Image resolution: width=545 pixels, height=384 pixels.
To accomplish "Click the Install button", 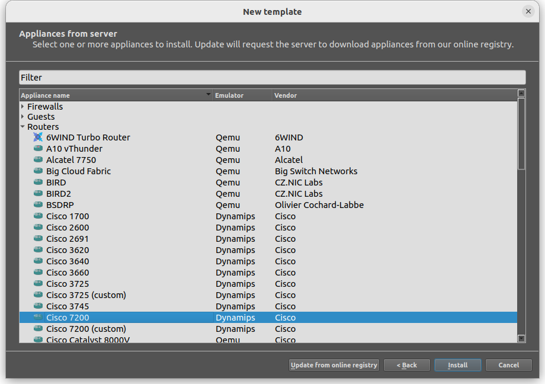I will 457,365.
